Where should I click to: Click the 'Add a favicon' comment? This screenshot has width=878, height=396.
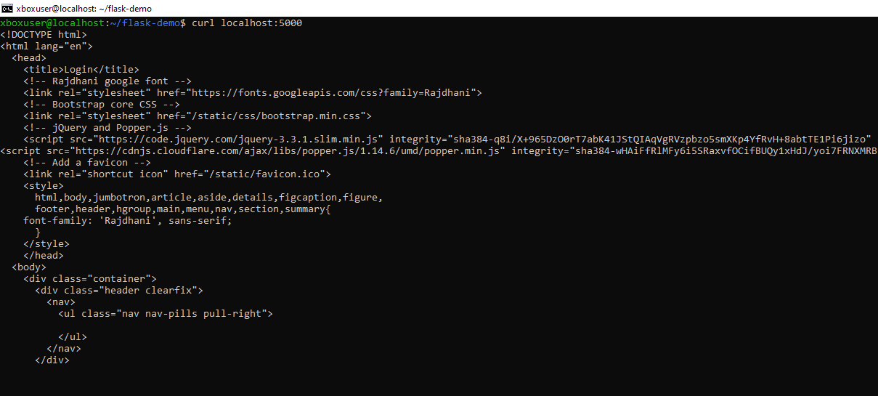click(86, 163)
